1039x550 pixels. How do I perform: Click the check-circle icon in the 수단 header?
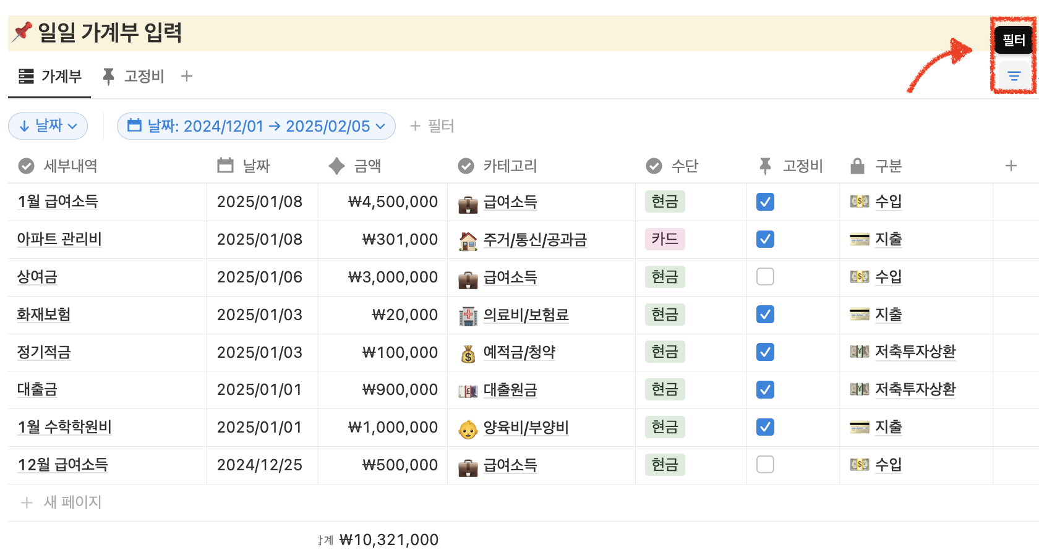pyautogui.click(x=654, y=166)
